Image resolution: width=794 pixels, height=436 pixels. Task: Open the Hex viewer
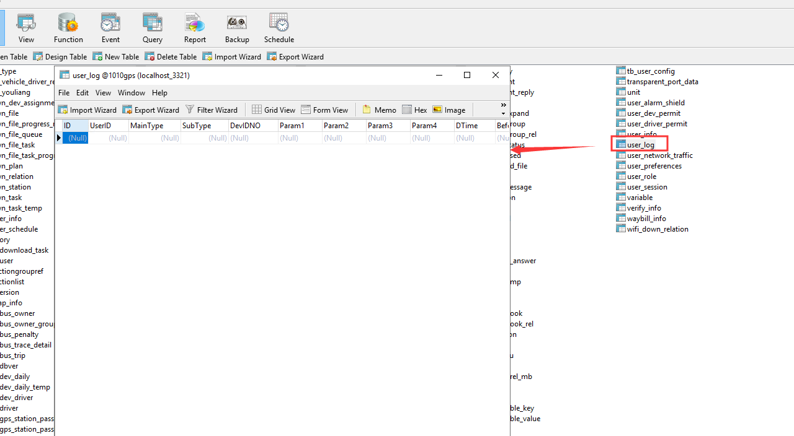pos(414,110)
